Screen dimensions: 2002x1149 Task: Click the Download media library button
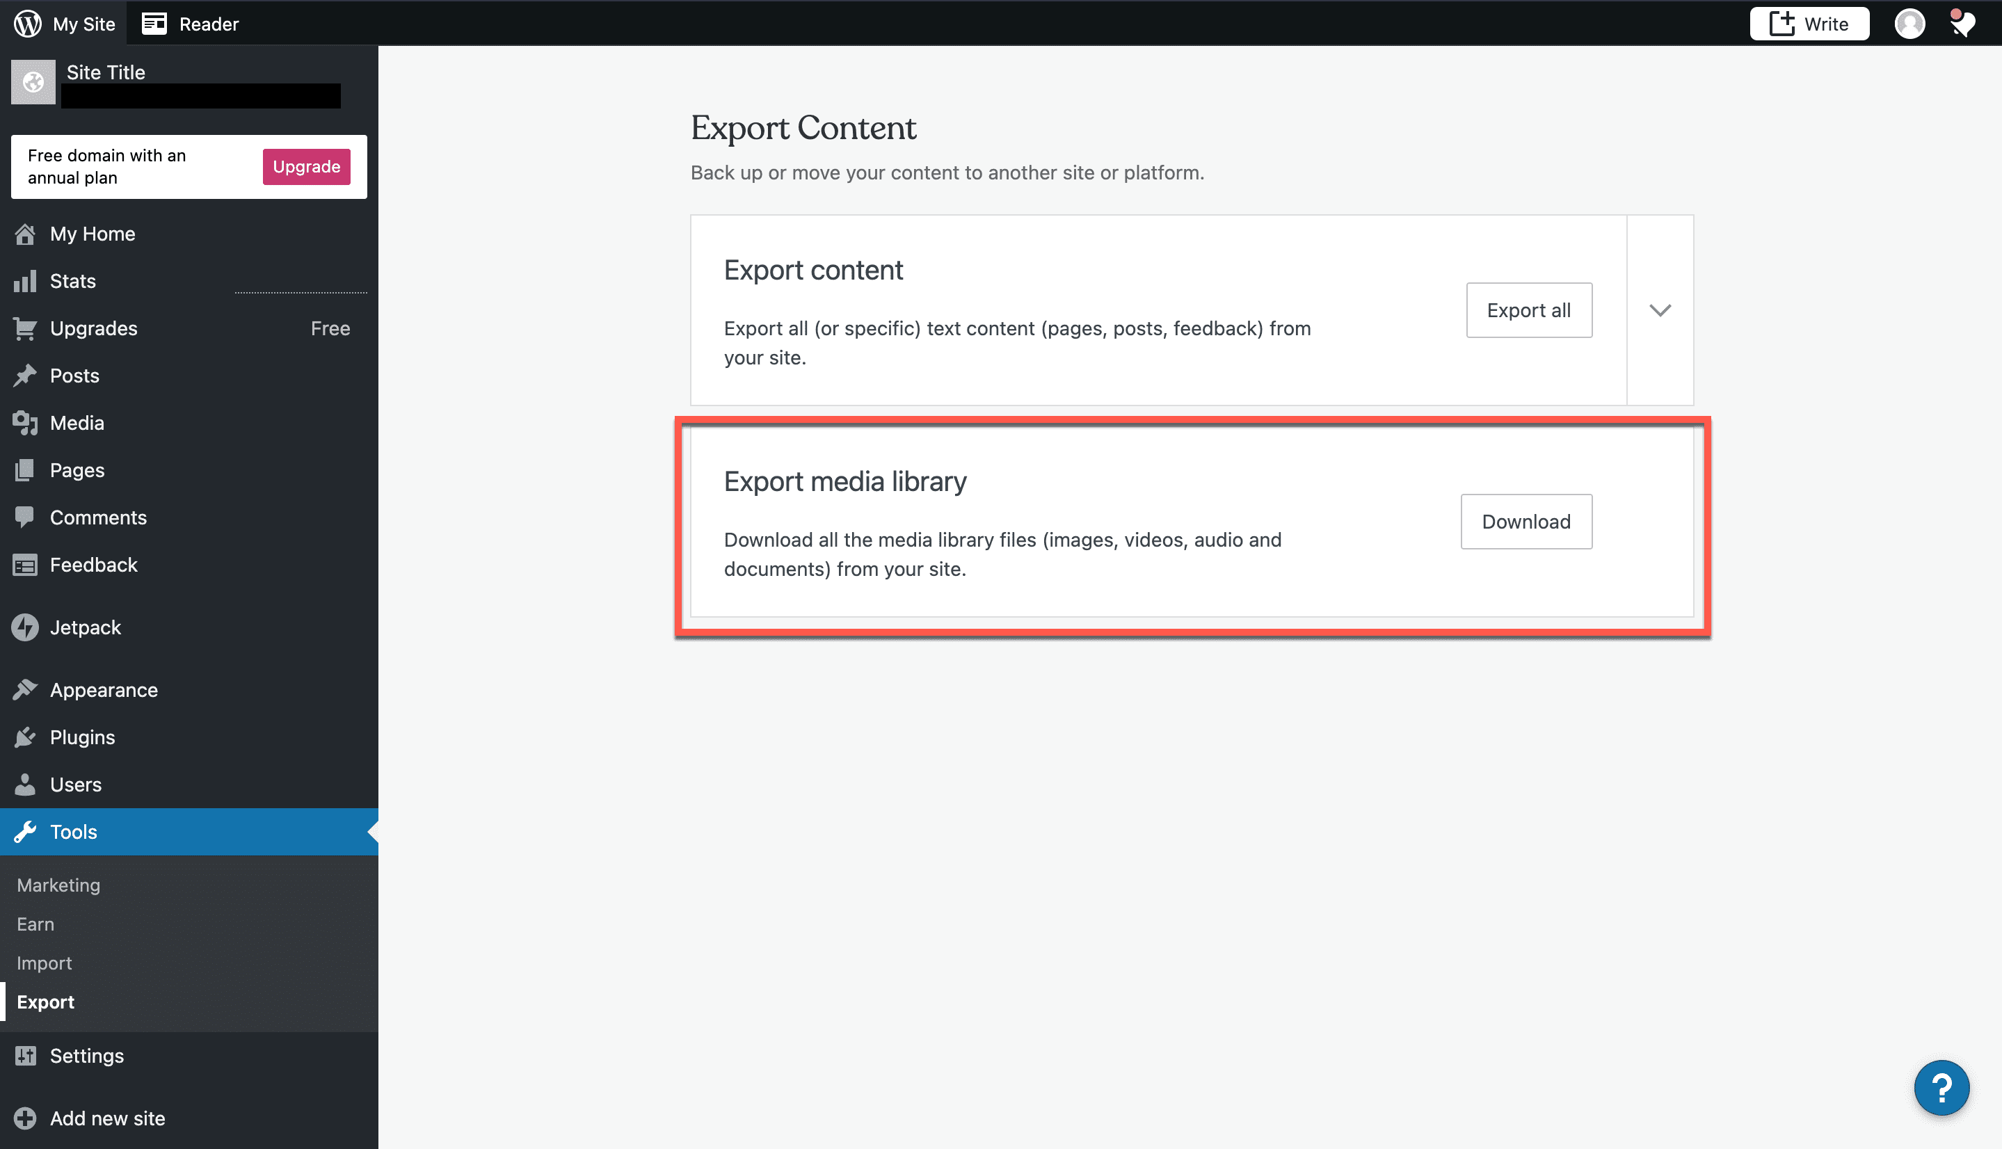1526,521
